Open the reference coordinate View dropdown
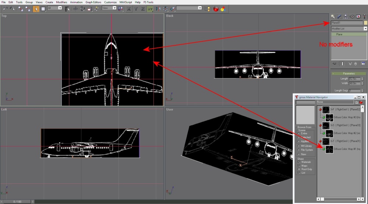This screenshot has height=204, width=368. (x=114, y=8)
